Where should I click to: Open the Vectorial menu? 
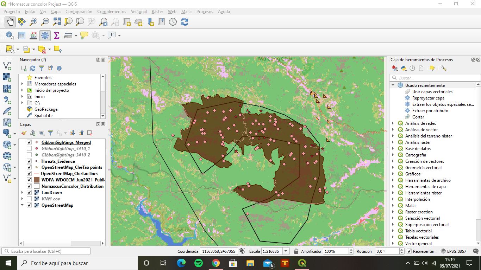139,12
